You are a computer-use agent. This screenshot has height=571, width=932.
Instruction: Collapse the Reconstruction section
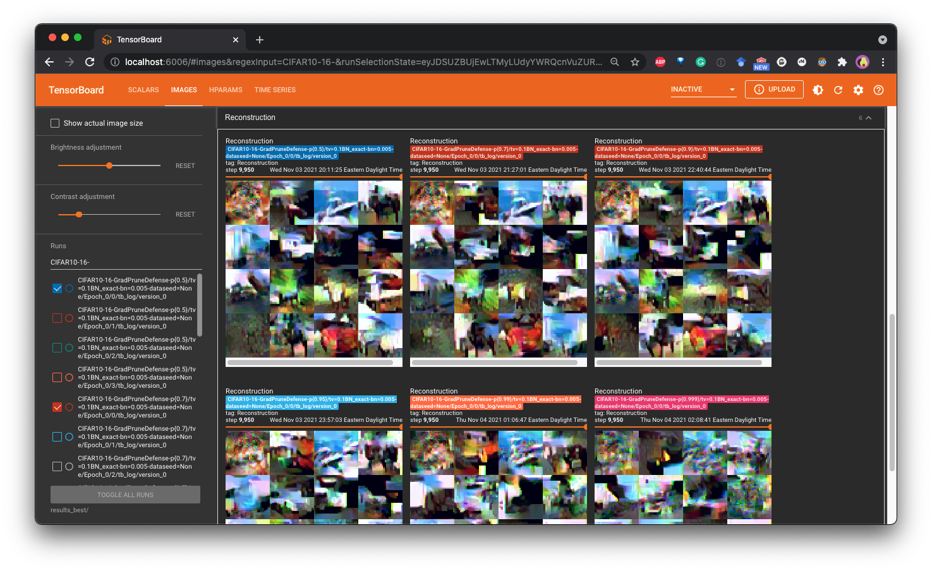[x=869, y=118]
